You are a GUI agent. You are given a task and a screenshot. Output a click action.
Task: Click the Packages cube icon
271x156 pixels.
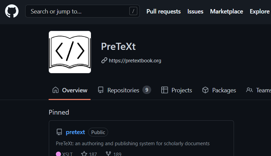pos(205,90)
